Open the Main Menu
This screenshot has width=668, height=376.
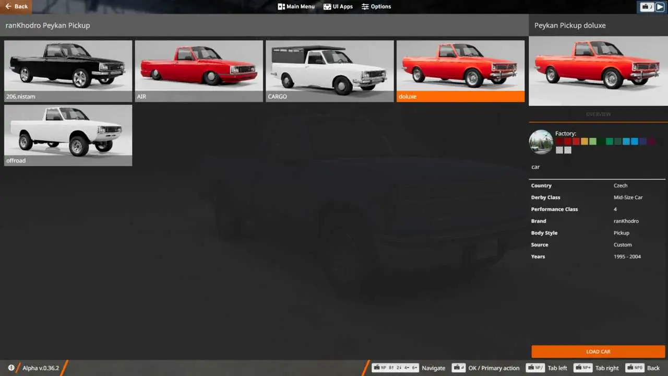(x=296, y=6)
